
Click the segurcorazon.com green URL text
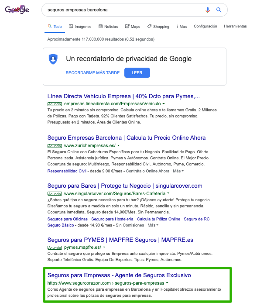[x=106, y=283]
